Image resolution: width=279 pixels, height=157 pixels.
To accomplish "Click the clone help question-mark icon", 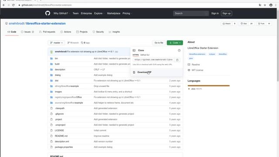I will pos(179,51).
